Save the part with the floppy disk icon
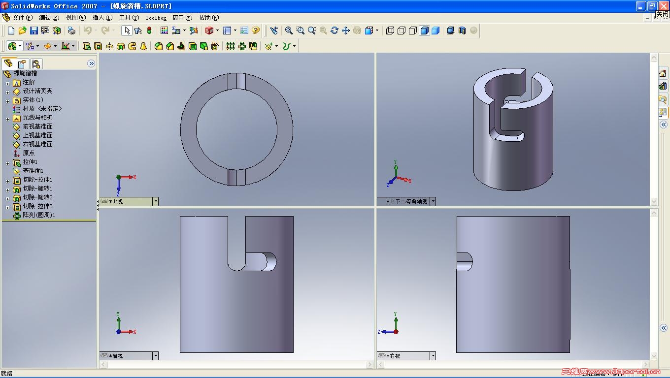Screen dimensions: 670x378 [x=33, y=31]
